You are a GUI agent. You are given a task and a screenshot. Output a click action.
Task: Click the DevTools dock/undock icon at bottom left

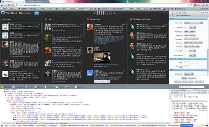[2, 126]
